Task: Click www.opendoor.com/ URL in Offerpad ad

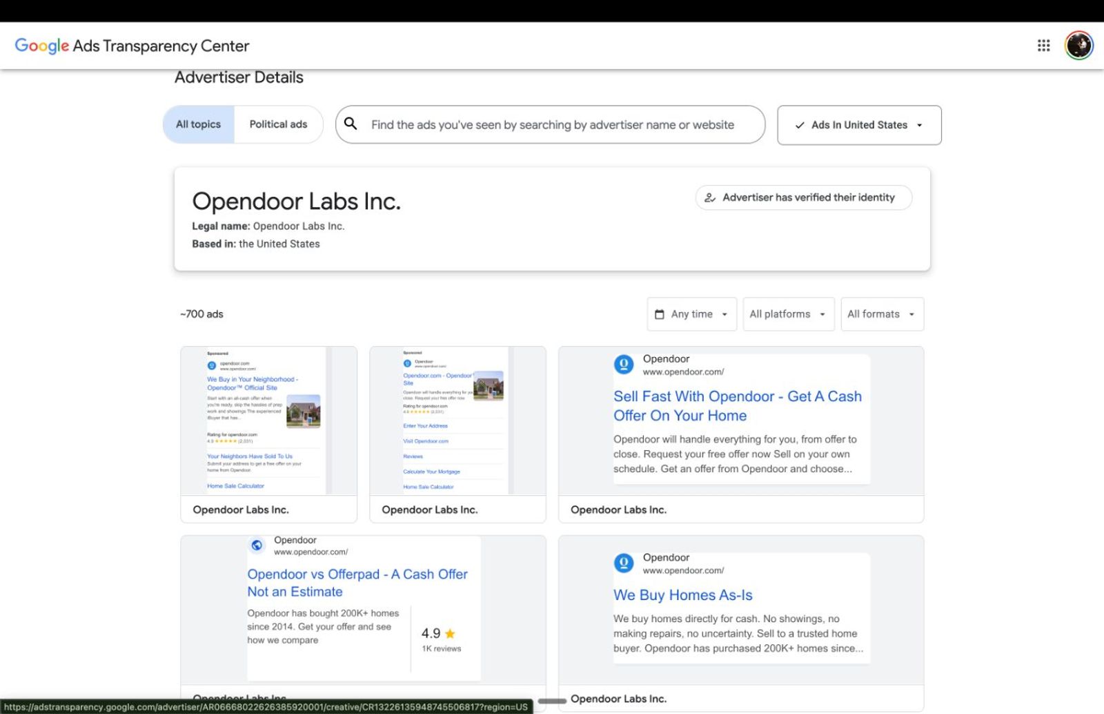Action: tap(310, 552)
